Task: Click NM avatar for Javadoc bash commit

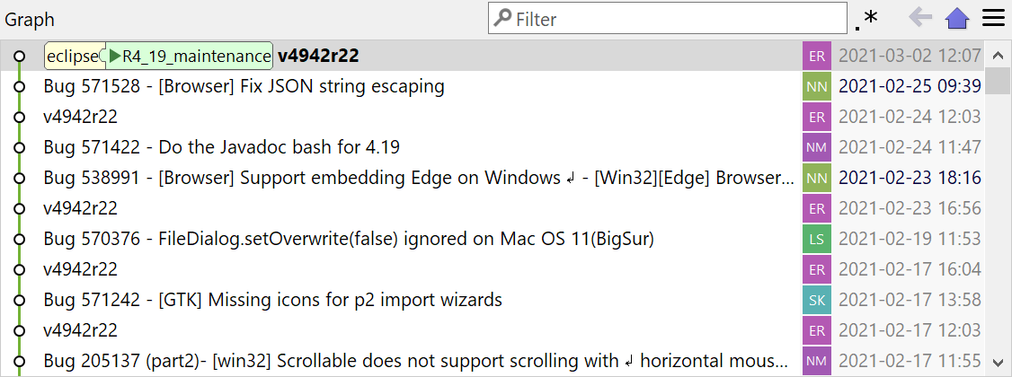Action: pos(817,147)
